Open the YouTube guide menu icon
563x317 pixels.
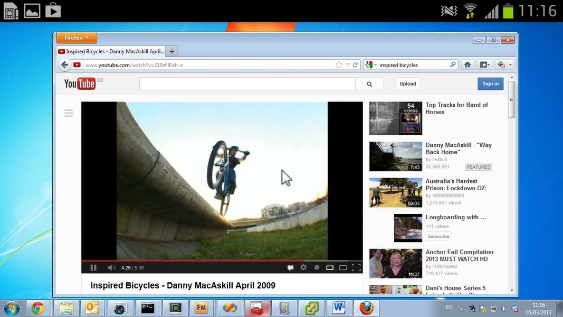point(69,113)
